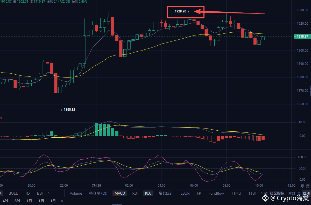The image size is (311, 205).
Task: Click the 20:00 time axis label
Action: pyautogui.click(x=31, y=186)
